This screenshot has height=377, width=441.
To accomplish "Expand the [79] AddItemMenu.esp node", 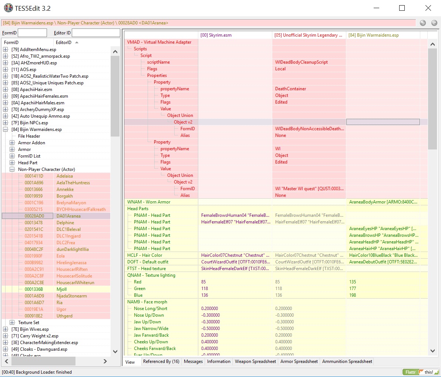I will coord(5,50).
